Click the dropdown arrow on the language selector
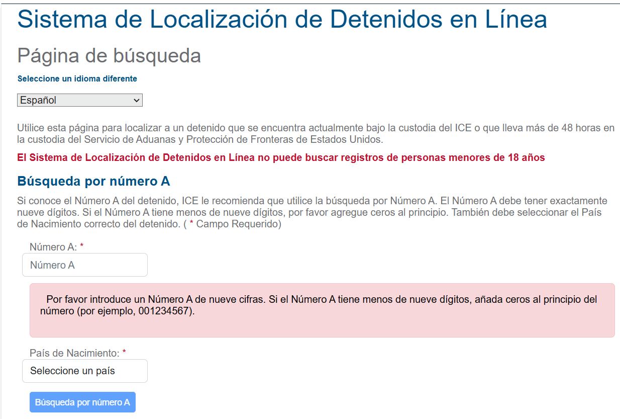Screen dimensions: 620x419 (x=137, y=100)
